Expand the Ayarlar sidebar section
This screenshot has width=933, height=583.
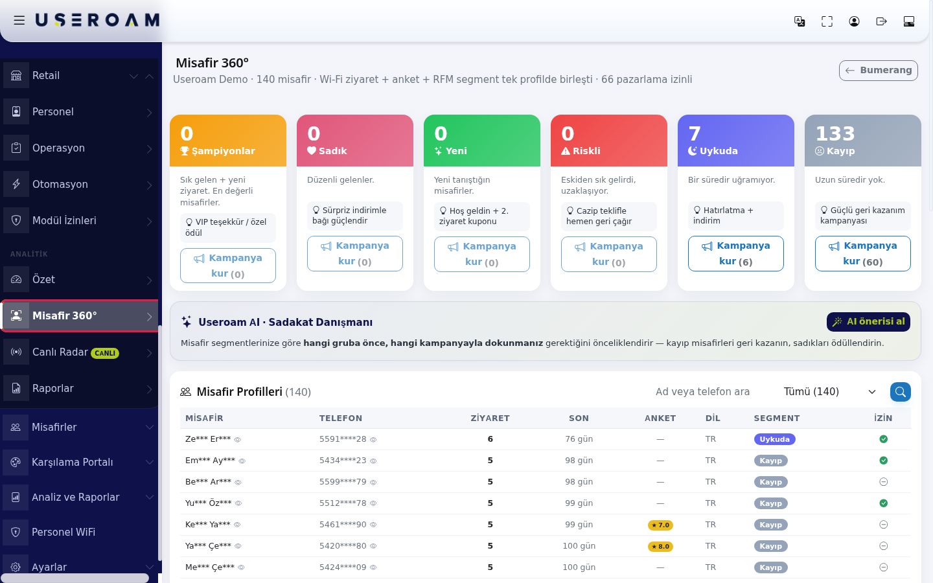pyautogui.click(x=150, y=567)
